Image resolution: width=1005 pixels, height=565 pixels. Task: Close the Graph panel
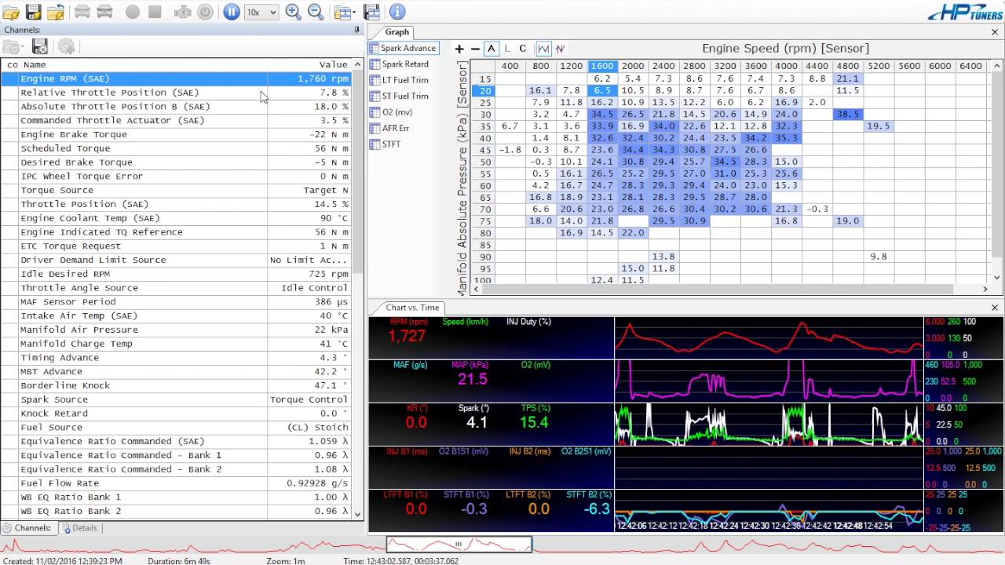[x=995, y=32]
